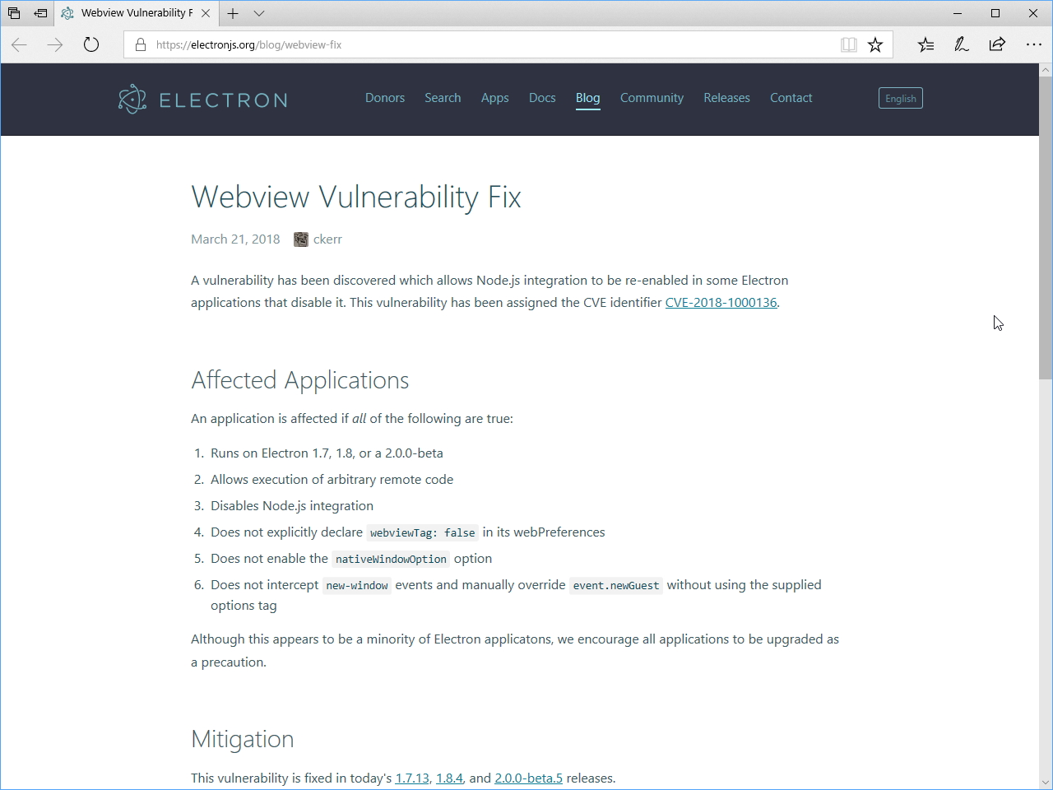Set these tabs aside icon

pyautogui.click(x=40, y=13)
